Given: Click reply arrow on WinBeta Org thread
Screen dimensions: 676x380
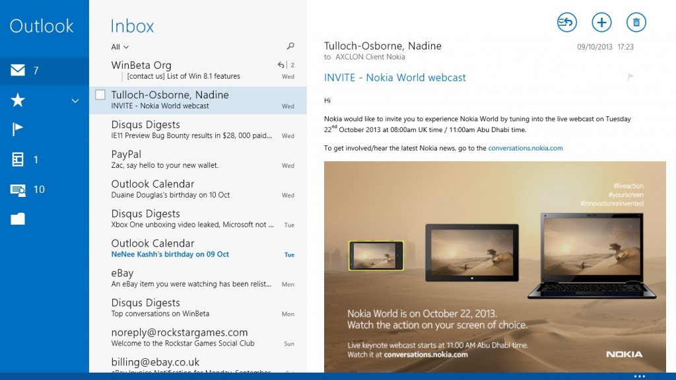Looking at the screenshot, I should point(281,65).
